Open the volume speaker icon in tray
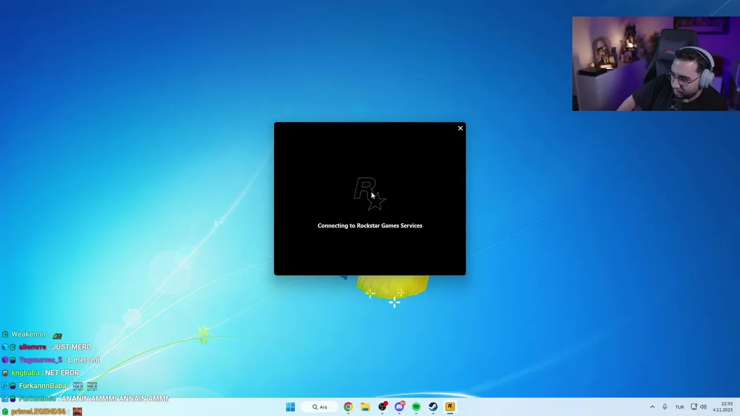The width and height of the screenshot is (740, 416). tap(703, 407)
